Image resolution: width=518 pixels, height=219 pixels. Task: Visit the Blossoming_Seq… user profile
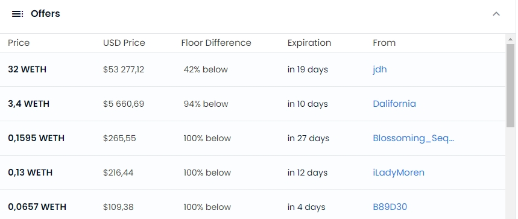(x=413, y=138)
